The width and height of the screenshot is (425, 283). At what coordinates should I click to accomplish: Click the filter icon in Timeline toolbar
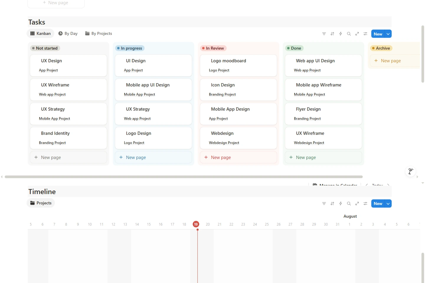324,204
